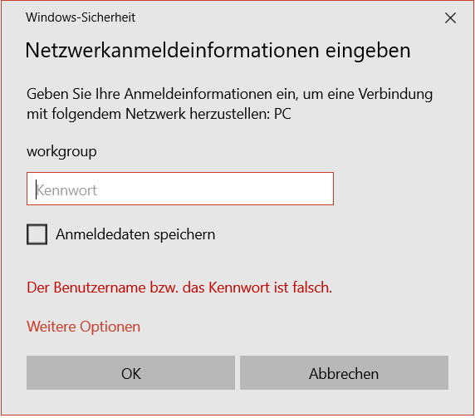Place cursor in Kennwort placeholder field
Screen dimensions: 475x418
pyautogui.click(x=180, y=189)
